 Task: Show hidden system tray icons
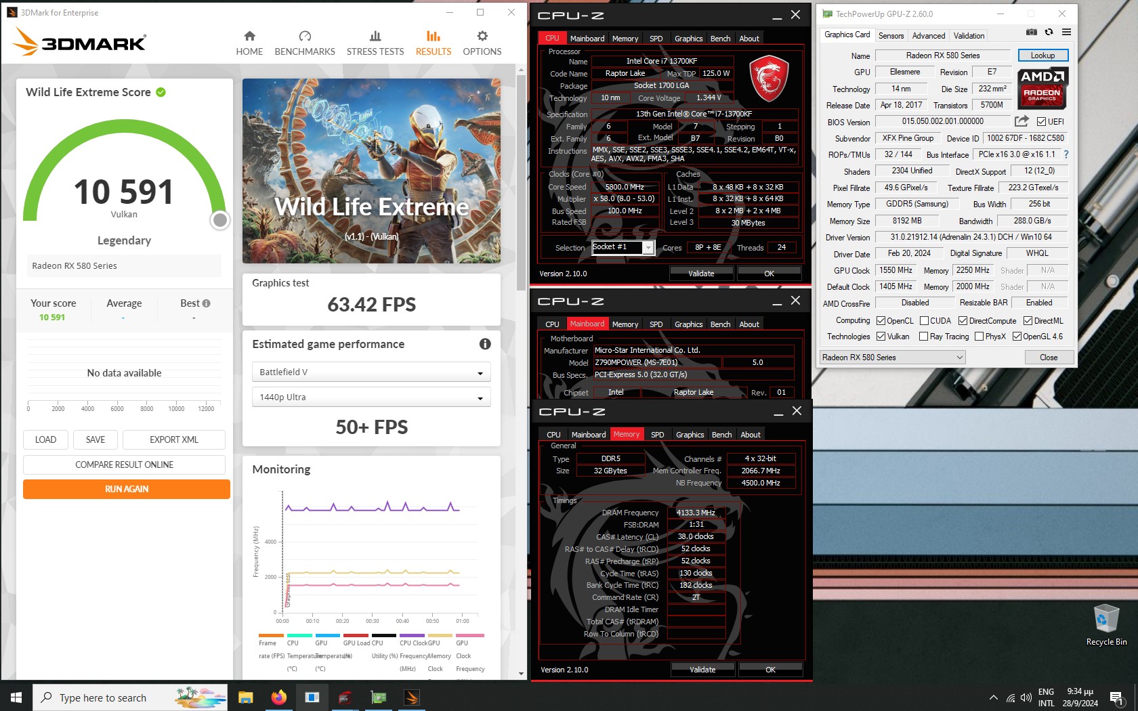[x=993, y=697]
